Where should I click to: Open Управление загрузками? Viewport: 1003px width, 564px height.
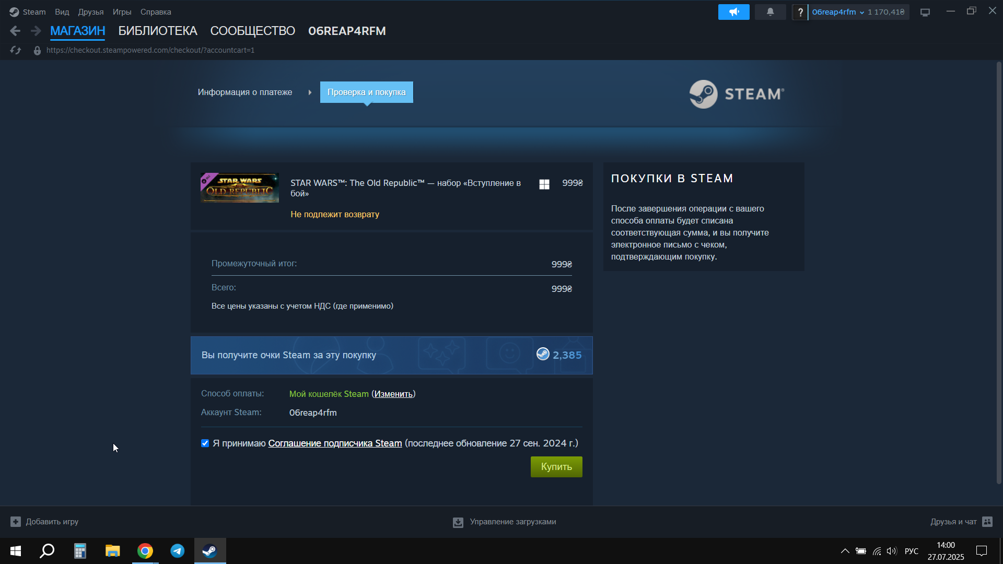point(505,522)
